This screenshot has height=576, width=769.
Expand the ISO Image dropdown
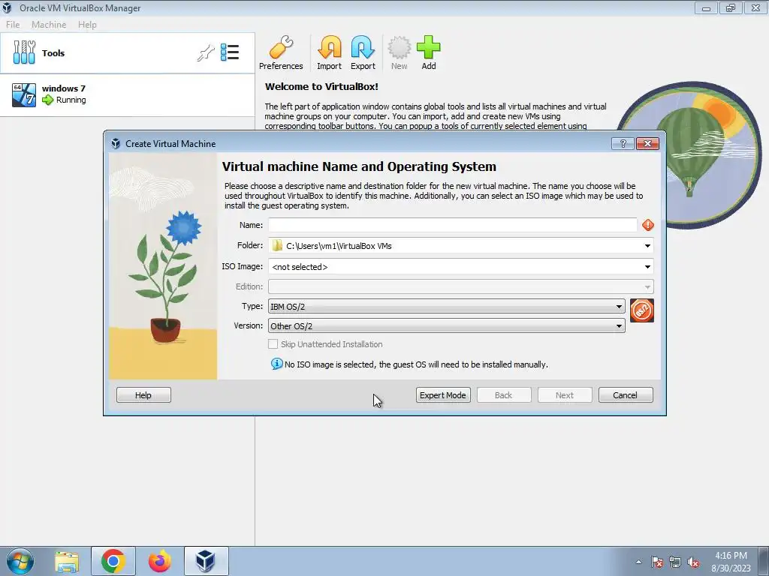pyautogui.click(x=647, y=267)
